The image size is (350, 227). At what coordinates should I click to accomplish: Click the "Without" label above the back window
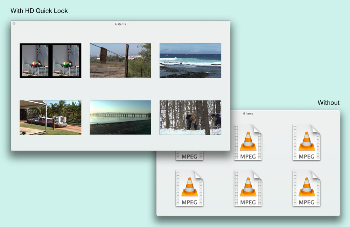[328, 103]
